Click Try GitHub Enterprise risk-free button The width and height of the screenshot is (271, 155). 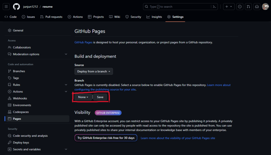(106, 138)
